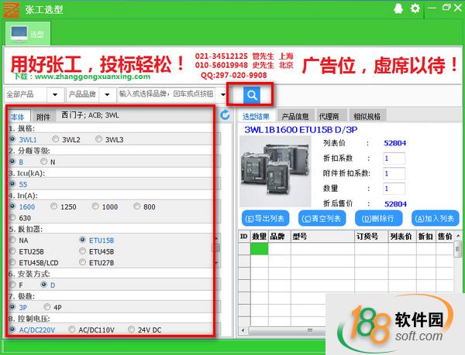Image resolution: width=465 pixels, height=355 pixels.
Task: Select installation type F
Action: pyautogui.click(x=12, y=285)
